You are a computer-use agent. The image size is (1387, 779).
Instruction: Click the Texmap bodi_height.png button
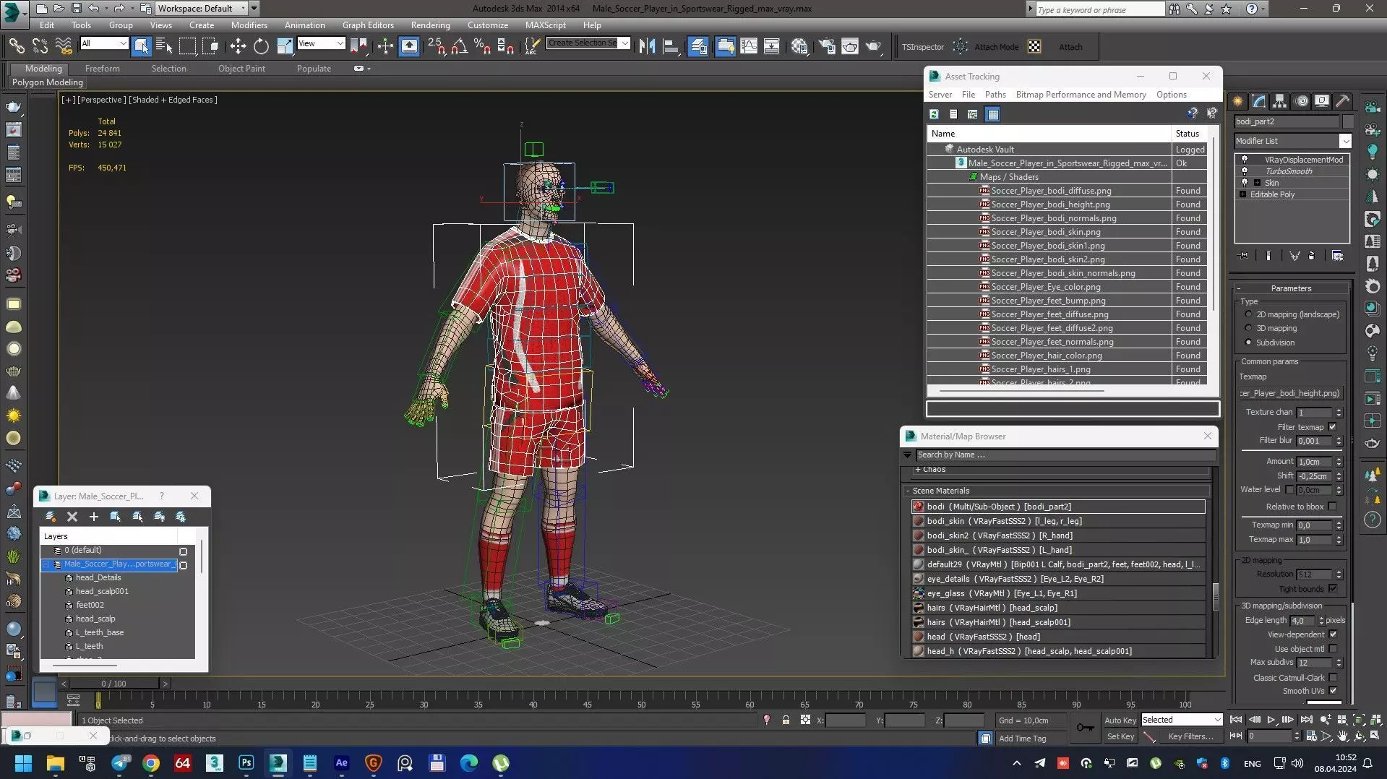(x=1290, y=393)
